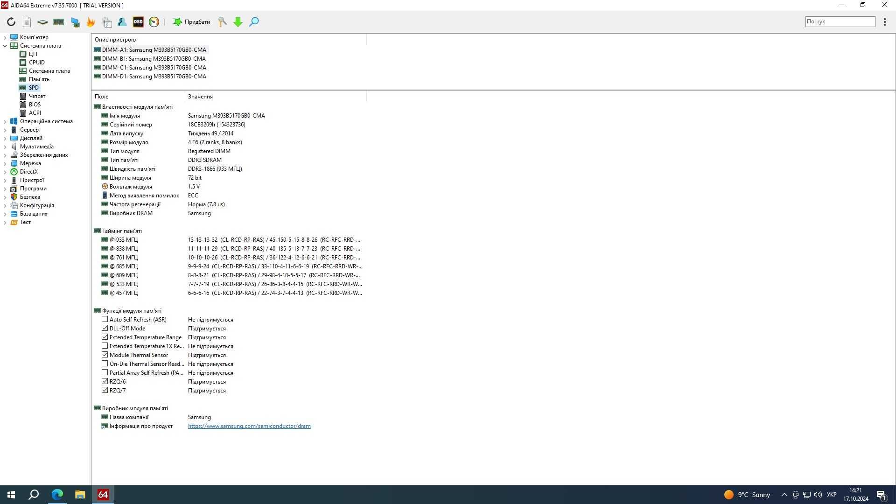Image resolution: width=896 pixels, height=504 pixels.
Task: Expand the Мультимедіа tree node
Action: point(5,147)
